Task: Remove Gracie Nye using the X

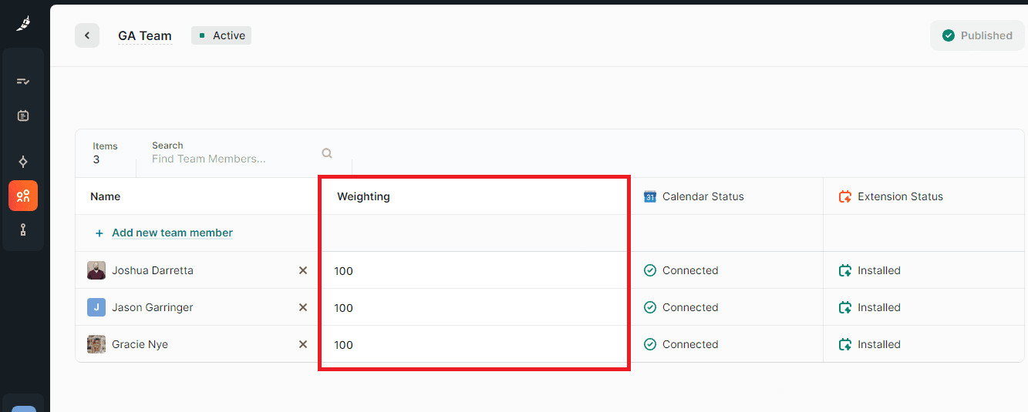Action: click(x=303, y=344)
